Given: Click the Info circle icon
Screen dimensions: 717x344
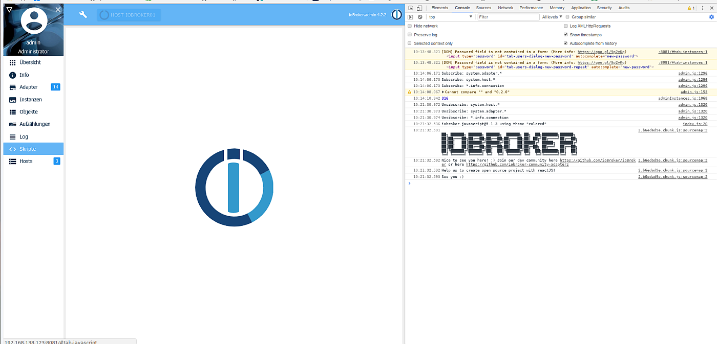Looking at the screenshot, I should pos(13,75).
